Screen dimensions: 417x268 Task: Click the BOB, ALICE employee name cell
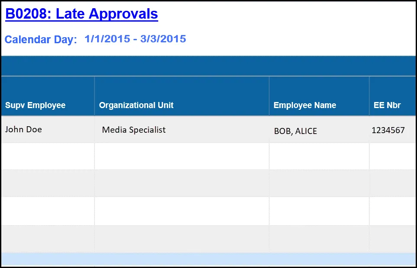296,131
